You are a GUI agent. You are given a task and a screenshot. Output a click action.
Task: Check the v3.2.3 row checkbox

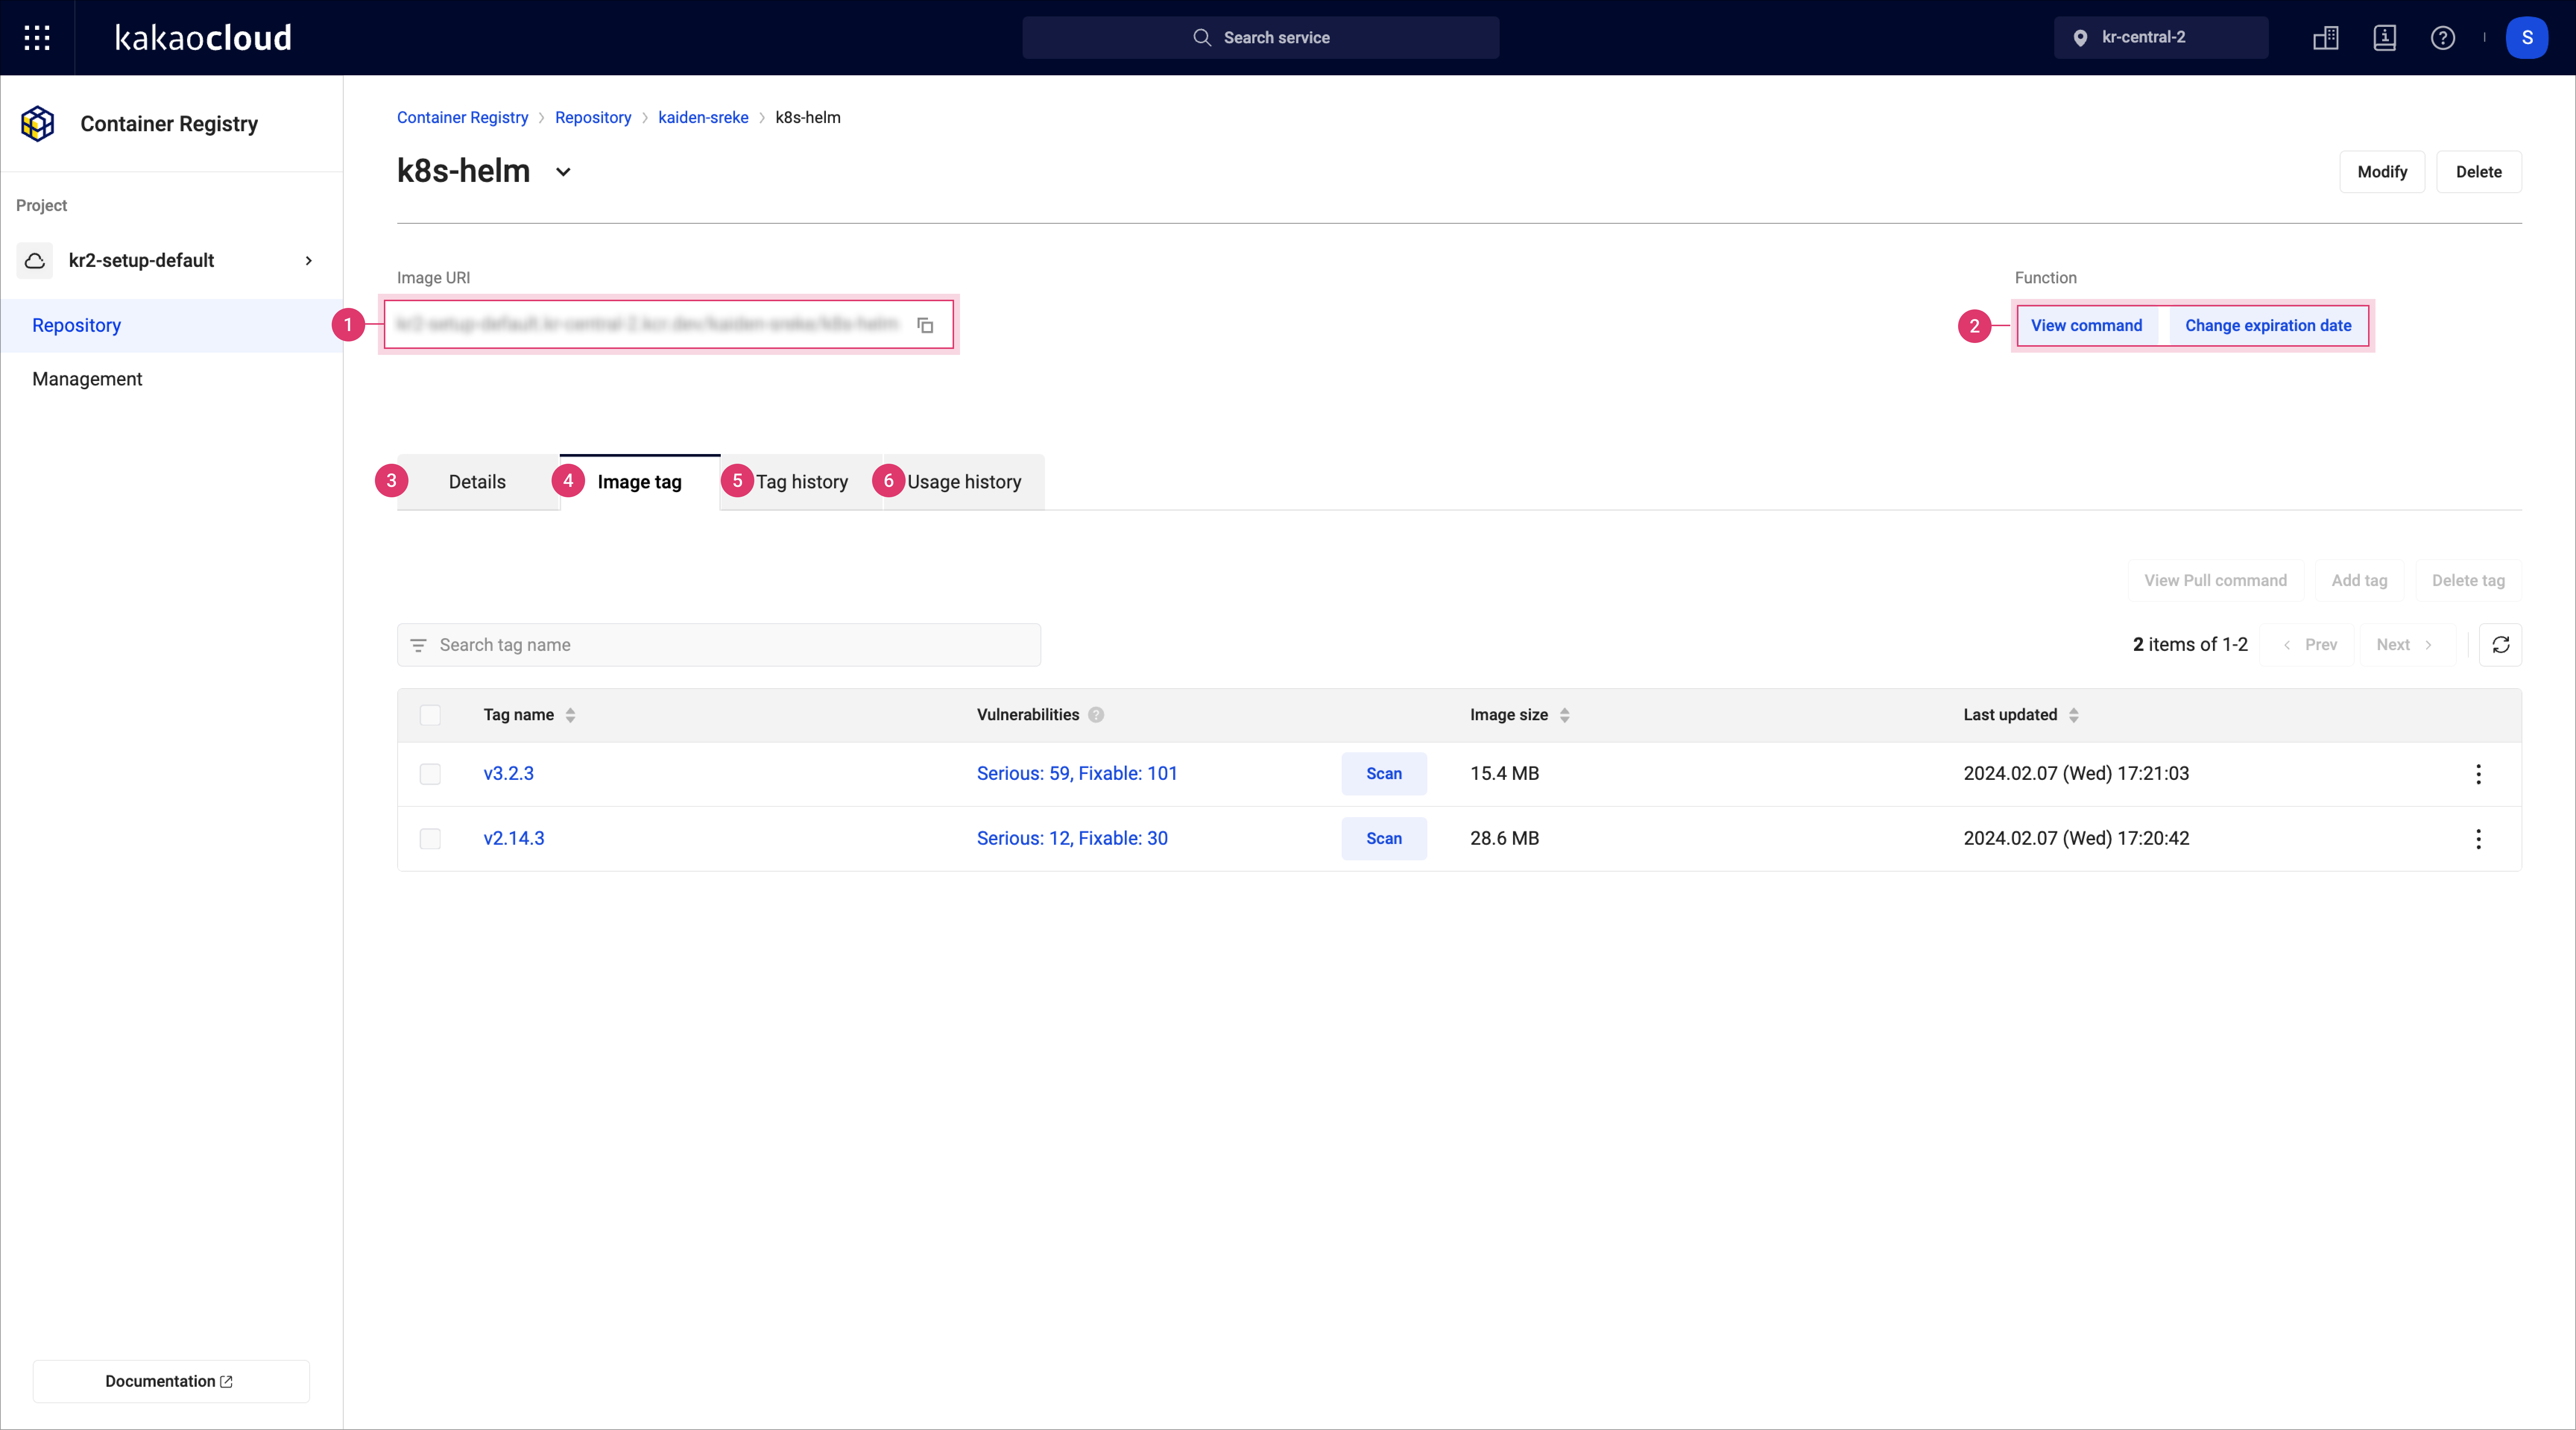click(x=430, y=774)
